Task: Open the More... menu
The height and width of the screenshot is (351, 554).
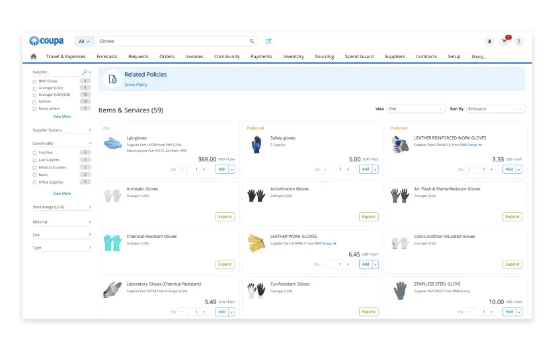Action: point(479,56)
